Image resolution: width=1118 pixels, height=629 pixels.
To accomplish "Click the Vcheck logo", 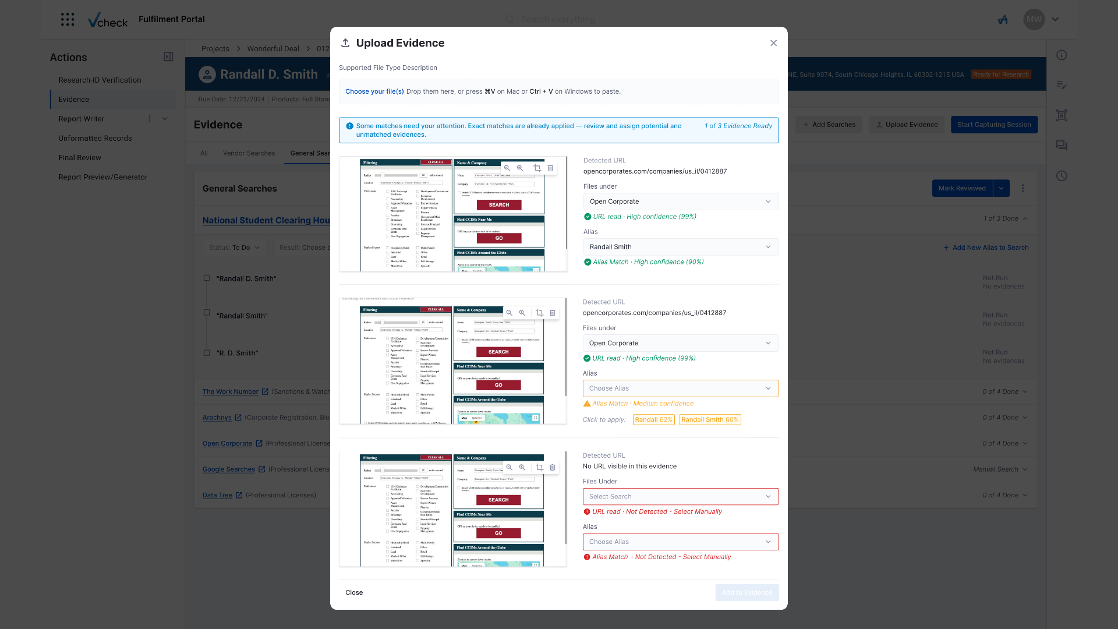I will coord(108,20).
